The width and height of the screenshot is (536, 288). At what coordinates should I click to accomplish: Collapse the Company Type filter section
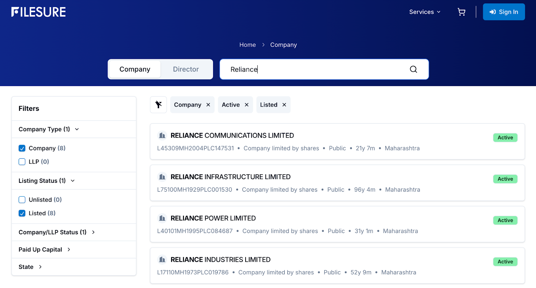click(77, 129)
